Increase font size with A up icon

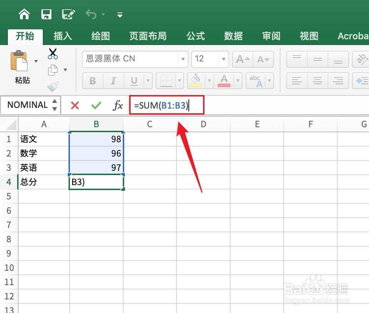point(243,59)
